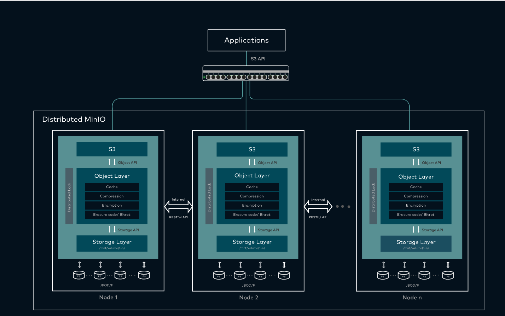The image size is (505, 316).
Task: Click the Object API arrows in Node 2
Action: (252, 162)
